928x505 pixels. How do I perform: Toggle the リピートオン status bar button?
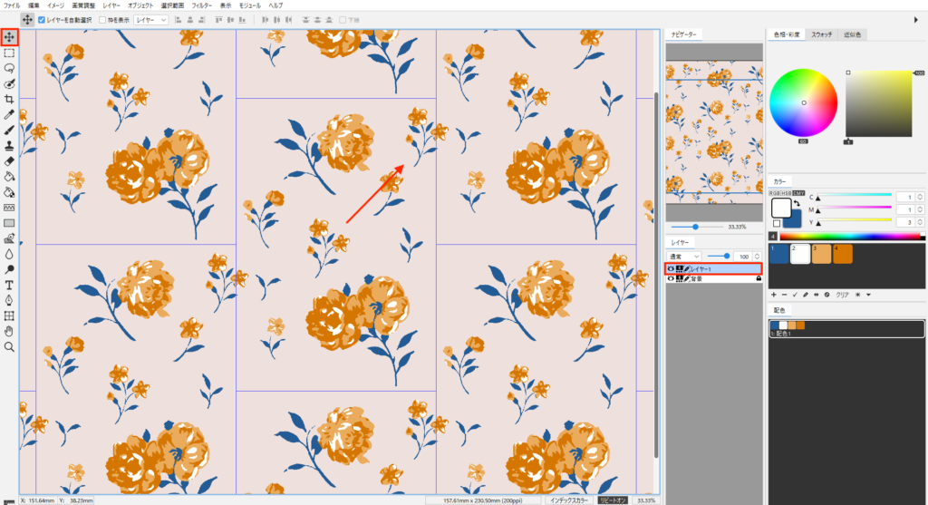(613, 500)
